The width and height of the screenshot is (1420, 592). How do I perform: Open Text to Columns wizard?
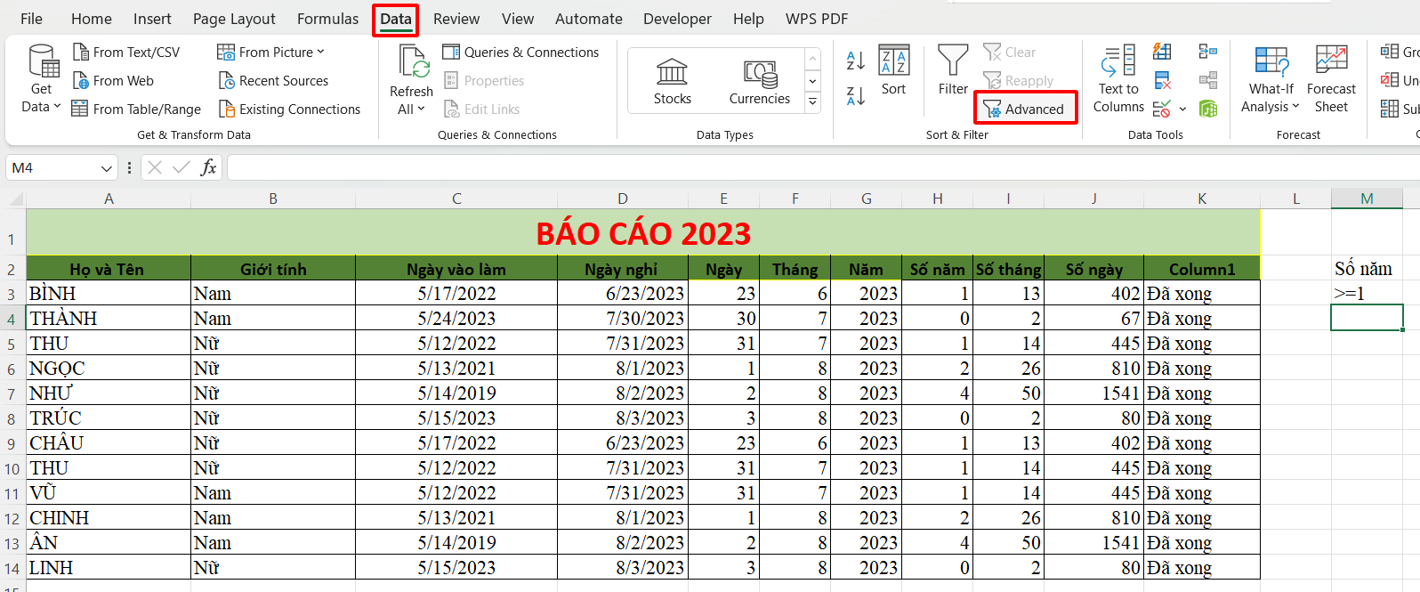[x=1118, y=80]
